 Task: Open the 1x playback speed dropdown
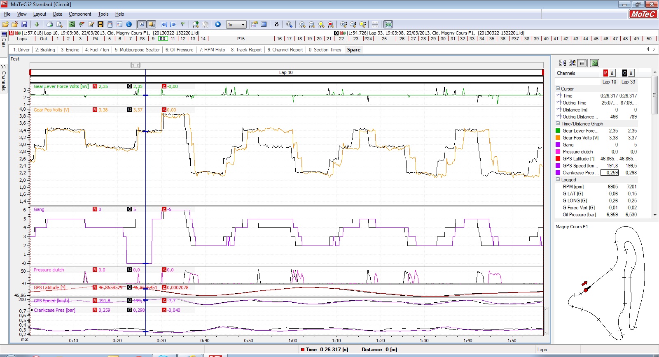point(237,24)
